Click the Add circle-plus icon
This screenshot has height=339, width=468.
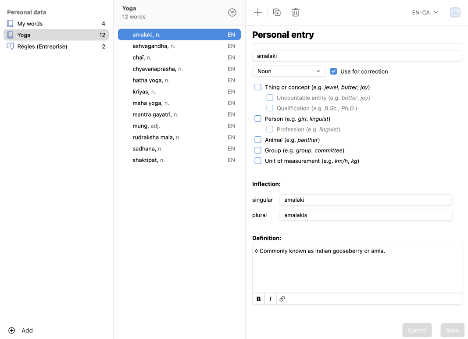[x=12, y=330]
